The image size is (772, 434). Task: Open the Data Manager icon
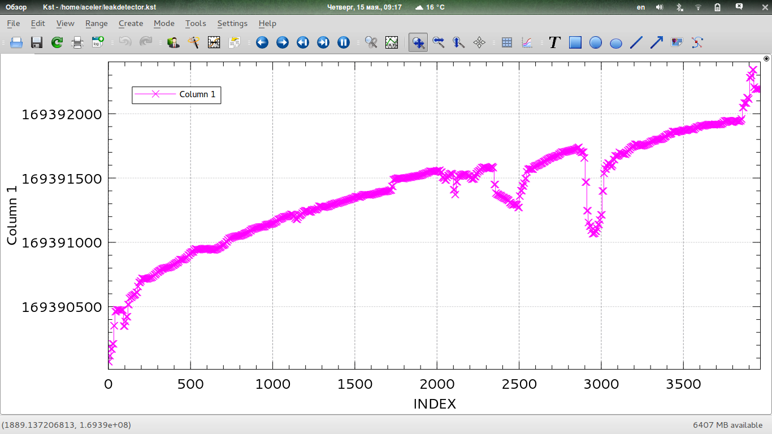[174, 42]
